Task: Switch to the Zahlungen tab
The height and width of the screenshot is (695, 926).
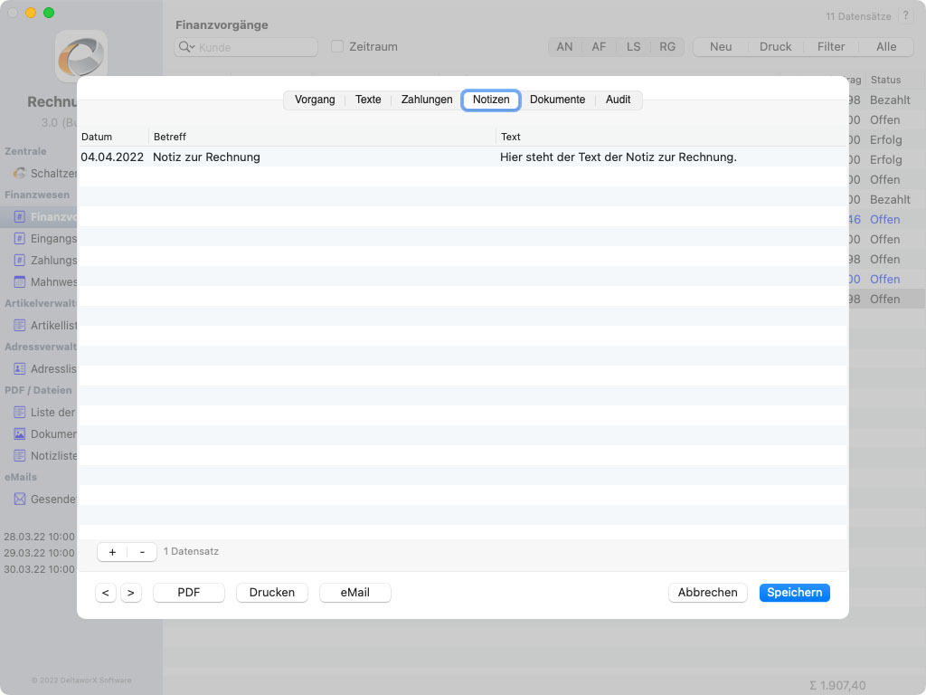Action: coord(427,100)
